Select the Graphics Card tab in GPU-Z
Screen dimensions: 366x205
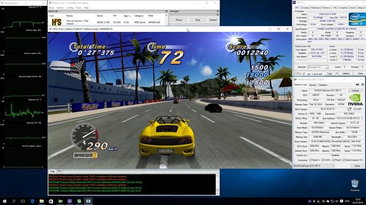coord(300,85)
